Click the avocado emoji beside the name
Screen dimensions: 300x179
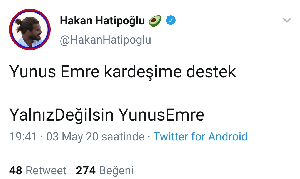pos(155,21)
